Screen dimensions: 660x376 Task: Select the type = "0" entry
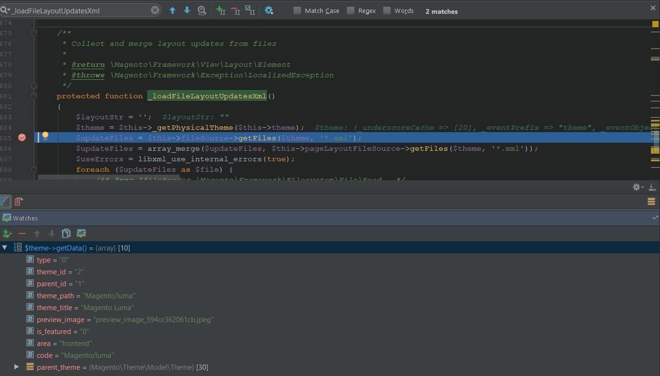pos(52,260)
